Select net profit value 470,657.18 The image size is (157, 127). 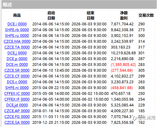coord(120,94)
